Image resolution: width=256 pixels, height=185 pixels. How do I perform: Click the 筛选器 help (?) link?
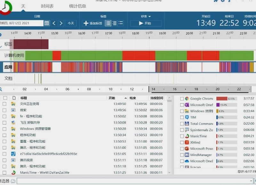coord(13,181)
